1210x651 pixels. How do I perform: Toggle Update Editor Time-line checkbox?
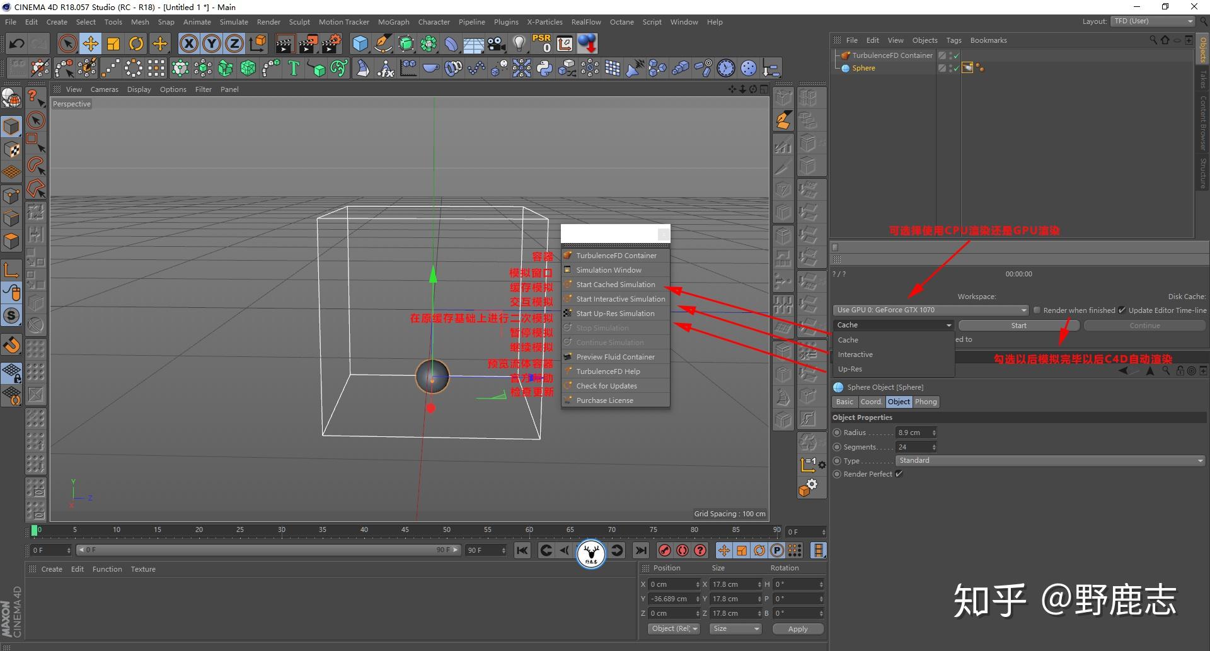click(1122, 310)
